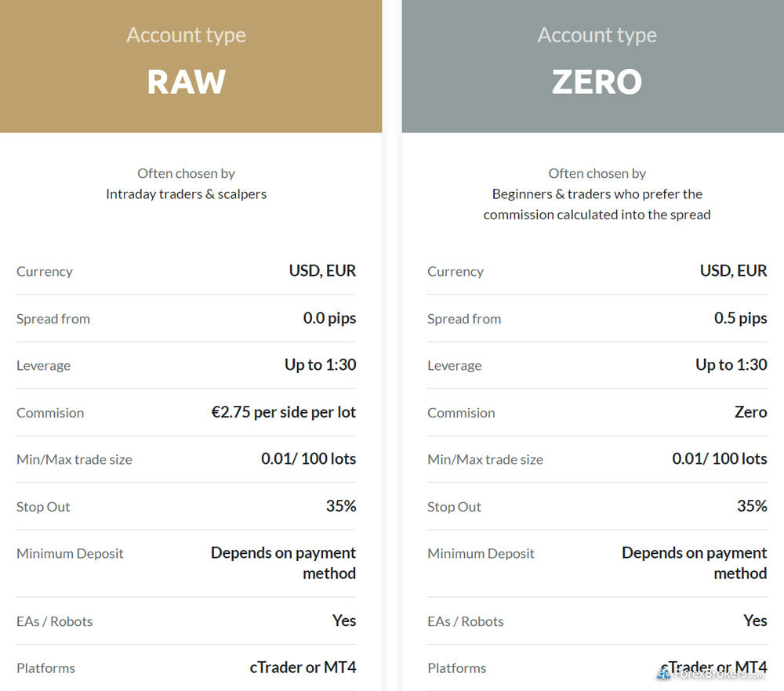Click RAW commission €2.75 per side per lot
Image resolution: width=784 pixels, height=691 pixels.
(x=284, y=412)
